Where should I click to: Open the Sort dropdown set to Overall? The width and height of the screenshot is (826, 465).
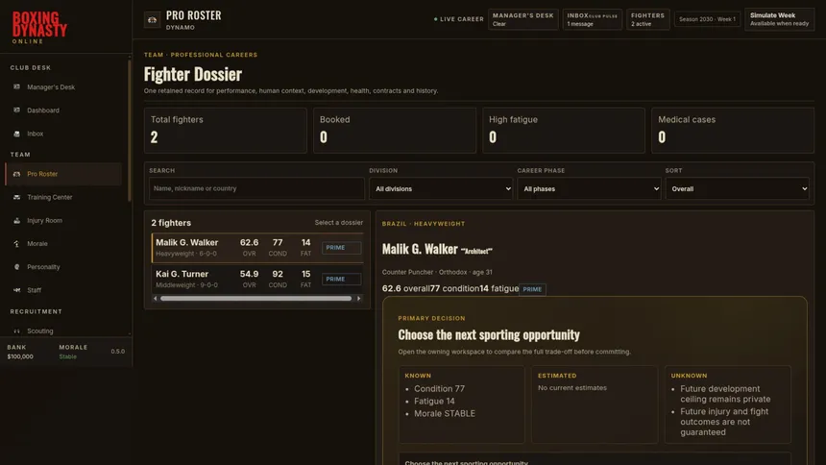coord(737,188)
